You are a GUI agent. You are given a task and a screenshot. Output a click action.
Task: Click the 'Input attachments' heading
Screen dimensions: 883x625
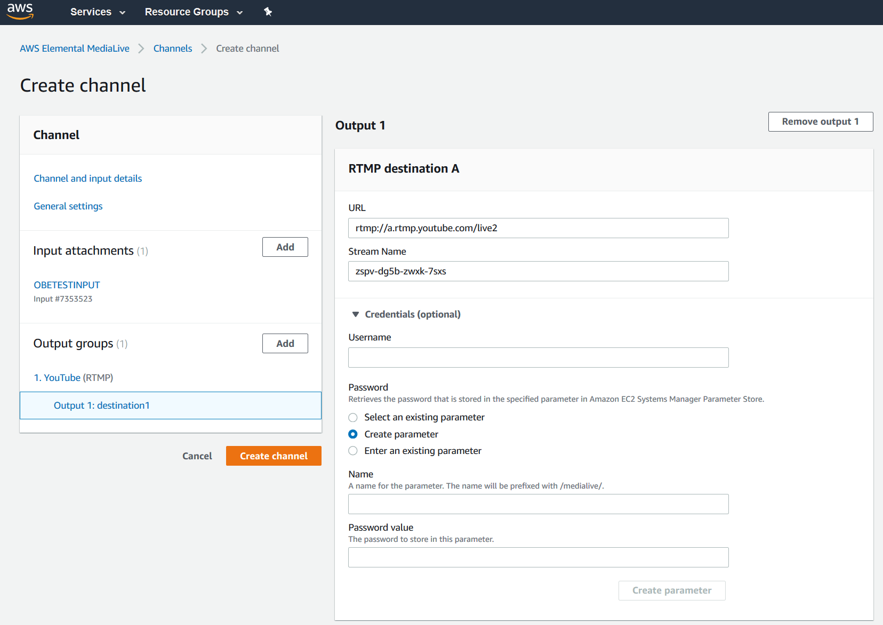[83, 251]
